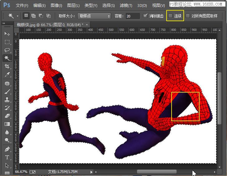The image size is (227, 176).
Task: Select the Lasso tool
Action: click(7, 50)
